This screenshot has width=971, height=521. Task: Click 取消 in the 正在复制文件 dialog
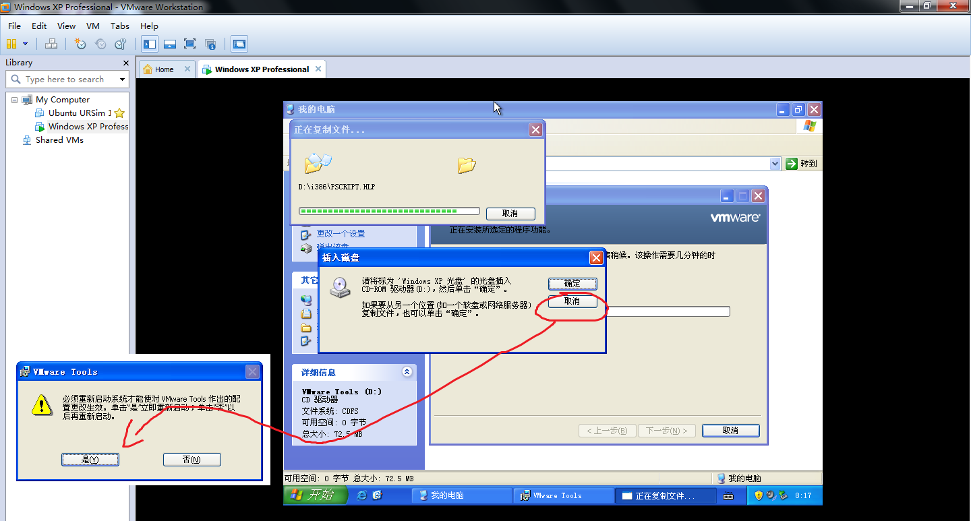tap(510, 214)
